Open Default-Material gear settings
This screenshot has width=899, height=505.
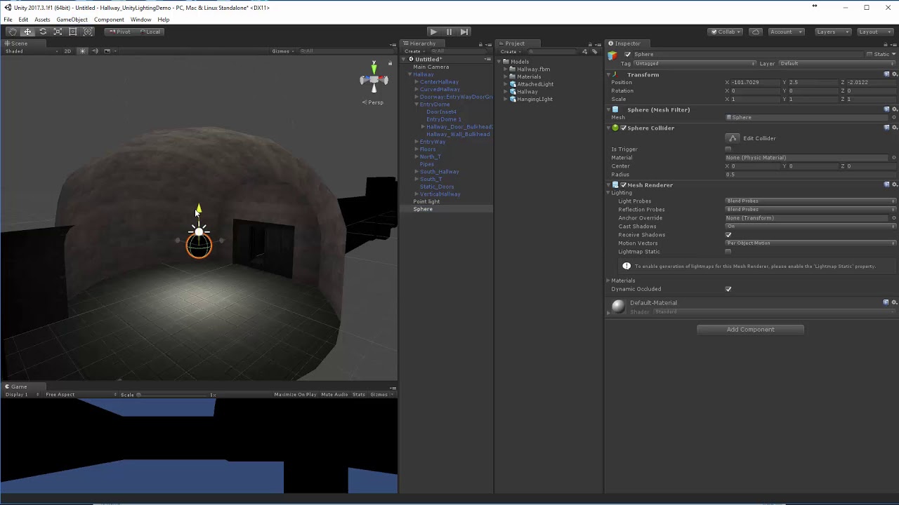pyautogui.click(x=894, y=302)
